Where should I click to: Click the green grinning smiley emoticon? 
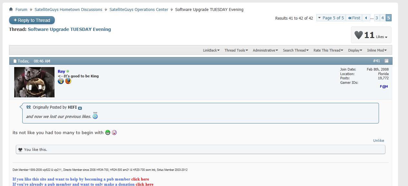pos(108,132)
